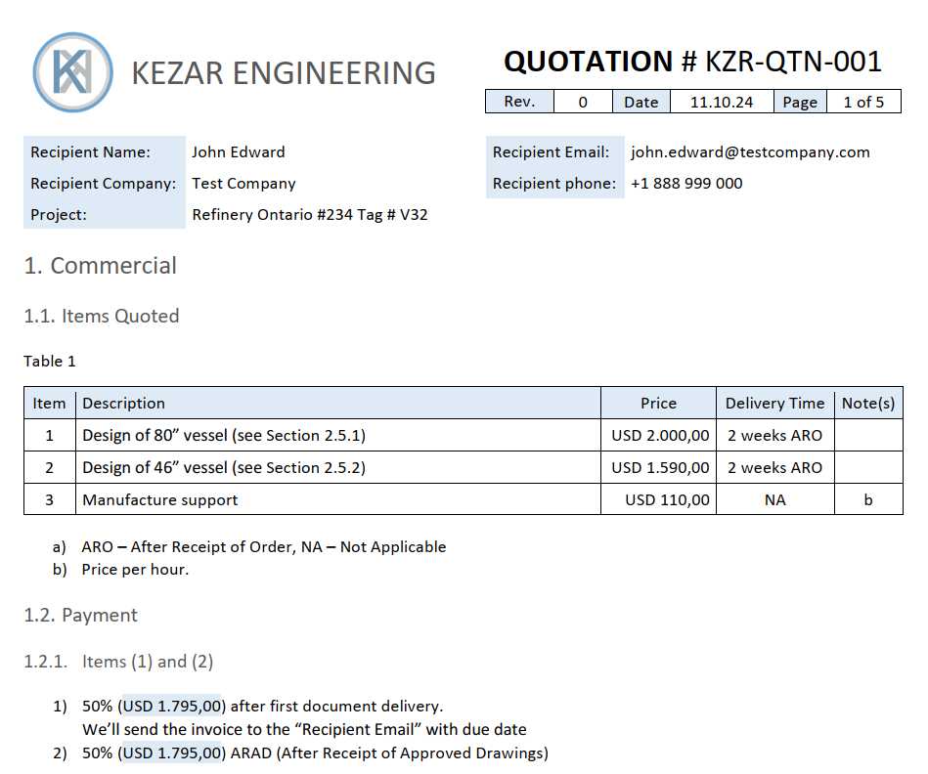Click the email john.edward@testcompany.com
928x774 pixels.
click(750, 151)
